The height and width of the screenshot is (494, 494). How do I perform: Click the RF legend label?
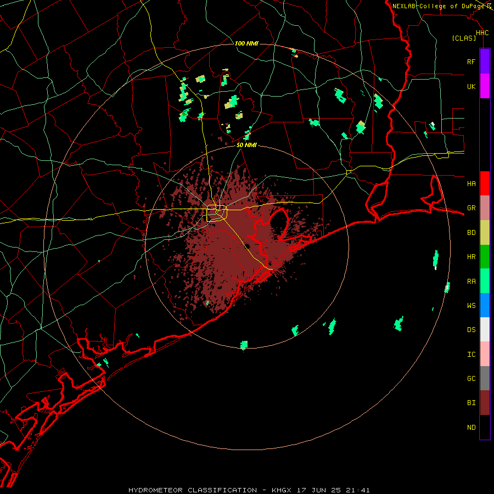click(x=471, y=61)
